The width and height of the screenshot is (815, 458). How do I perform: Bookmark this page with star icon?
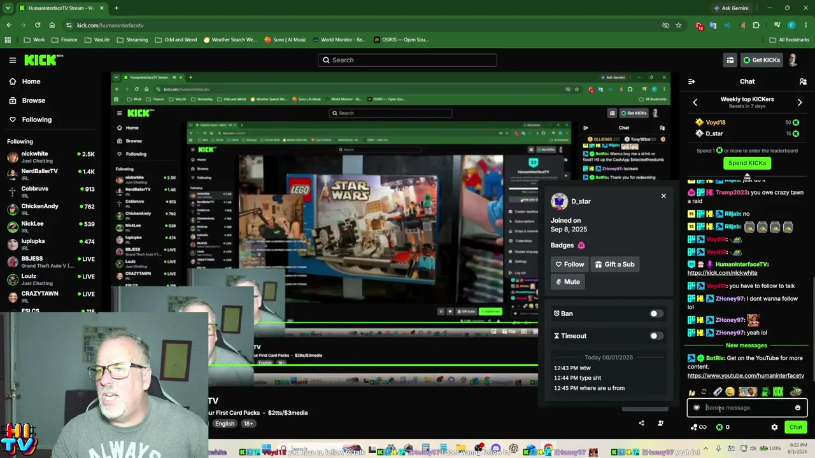(679, 25)
